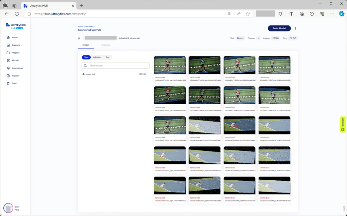Open Integrations in the sidebar

17,68
